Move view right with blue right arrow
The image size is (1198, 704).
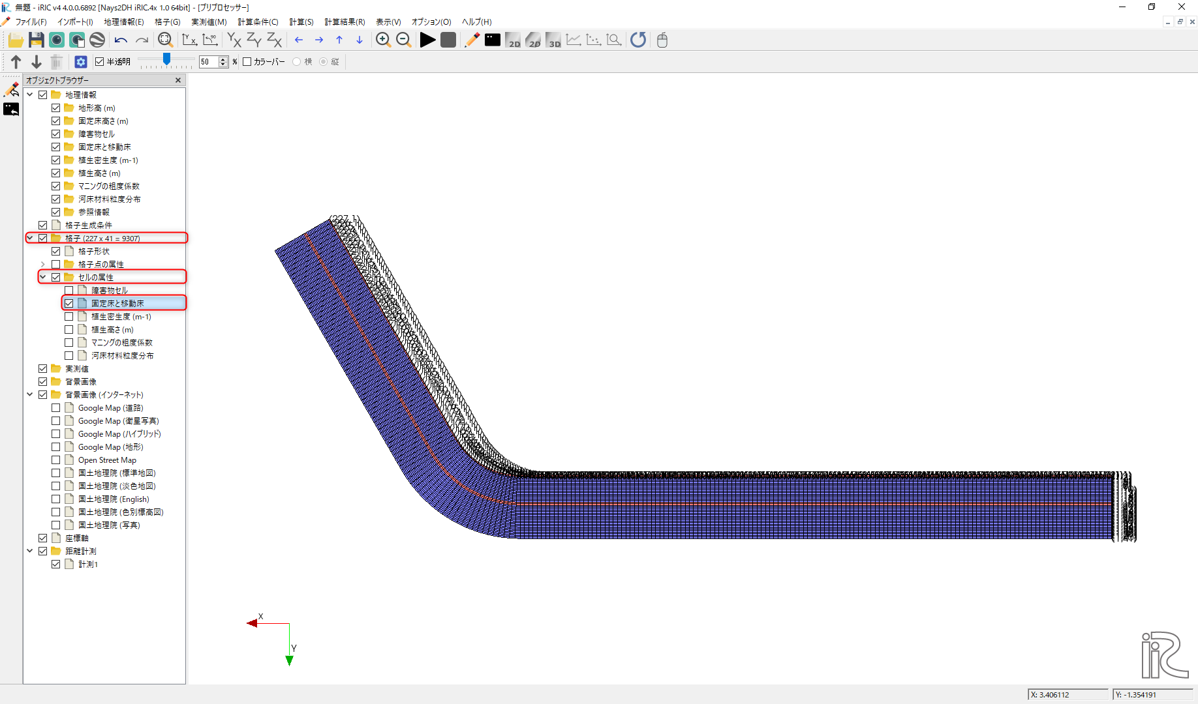319,40
